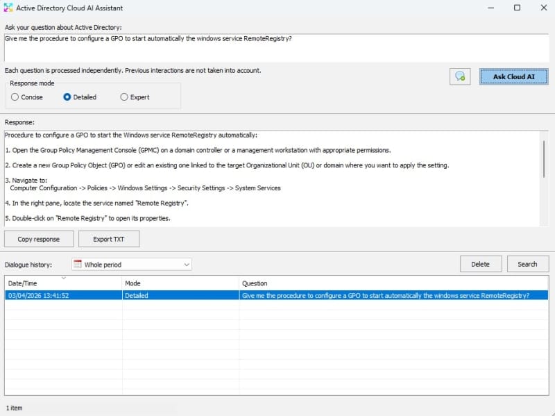Image resolution: width=555 pixels, height=416 pixels.
Task: Select the Detailed response mode
Action: (67, 97)
